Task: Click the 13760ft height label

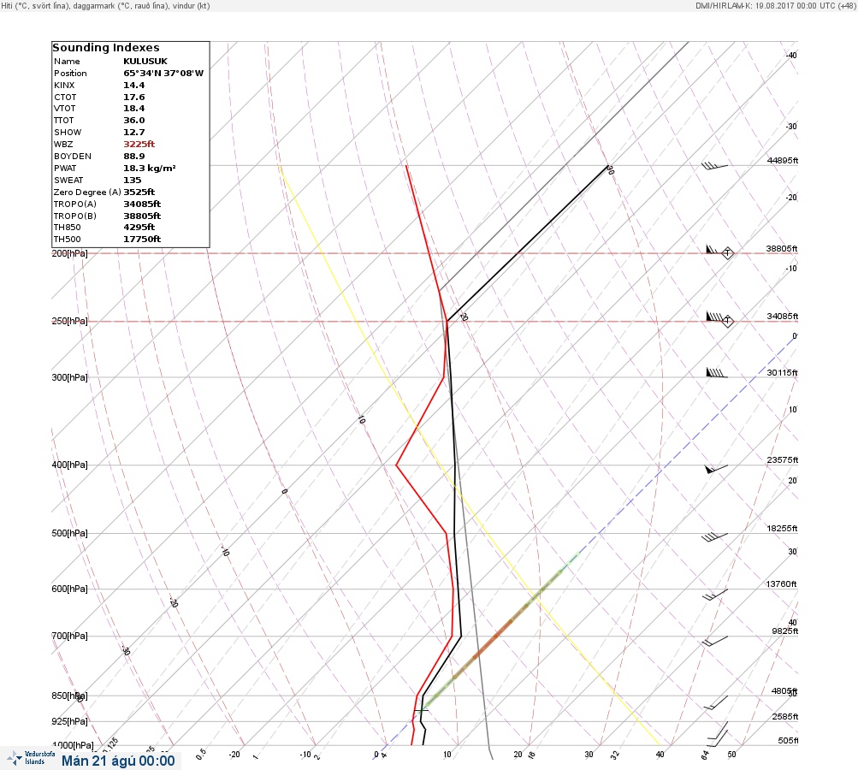Action: [781, 584]
